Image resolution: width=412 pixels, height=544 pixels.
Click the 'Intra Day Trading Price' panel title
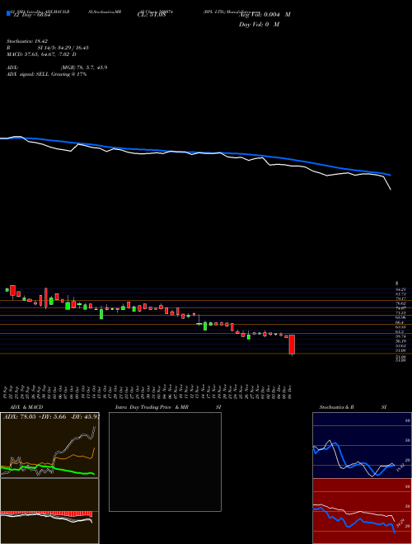point(144,407)
